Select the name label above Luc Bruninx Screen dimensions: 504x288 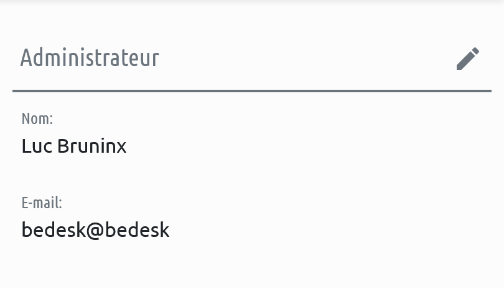pyautogui.click(x=37, y=118)
